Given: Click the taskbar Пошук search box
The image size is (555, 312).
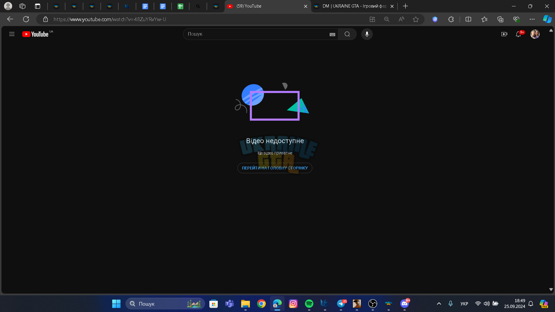Looking at the screenshot, I should click(x=165, y=304).
